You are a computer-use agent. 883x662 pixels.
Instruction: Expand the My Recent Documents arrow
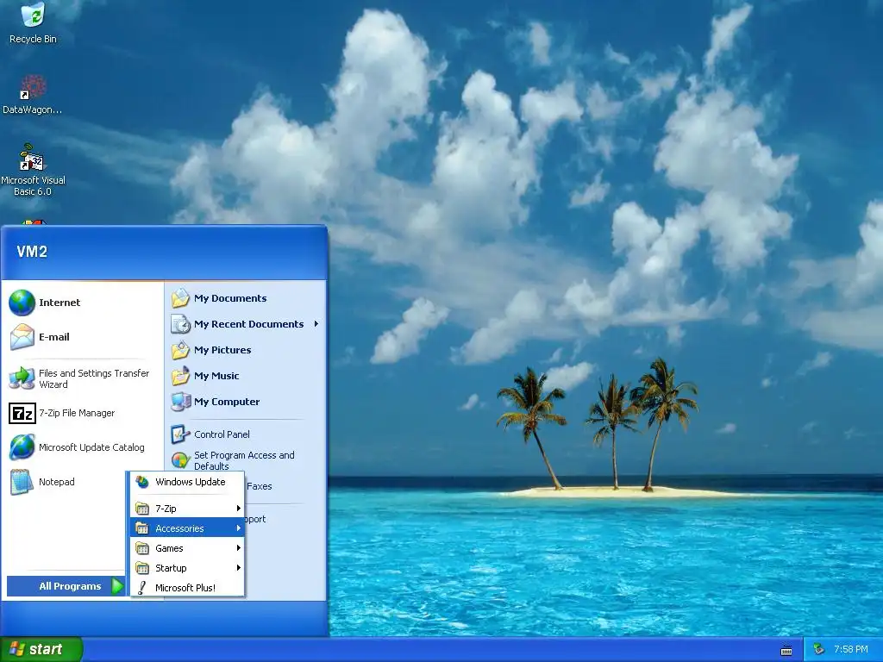[x=316, y=324]
